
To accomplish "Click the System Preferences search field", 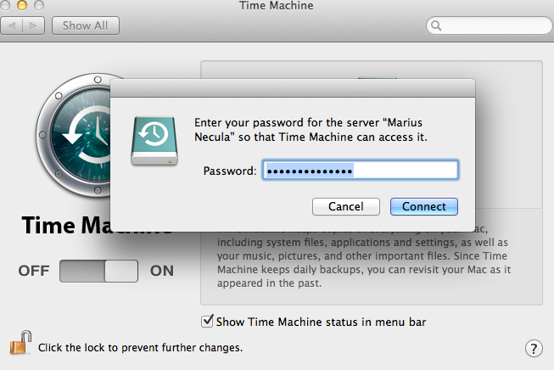I will (490, 25).
